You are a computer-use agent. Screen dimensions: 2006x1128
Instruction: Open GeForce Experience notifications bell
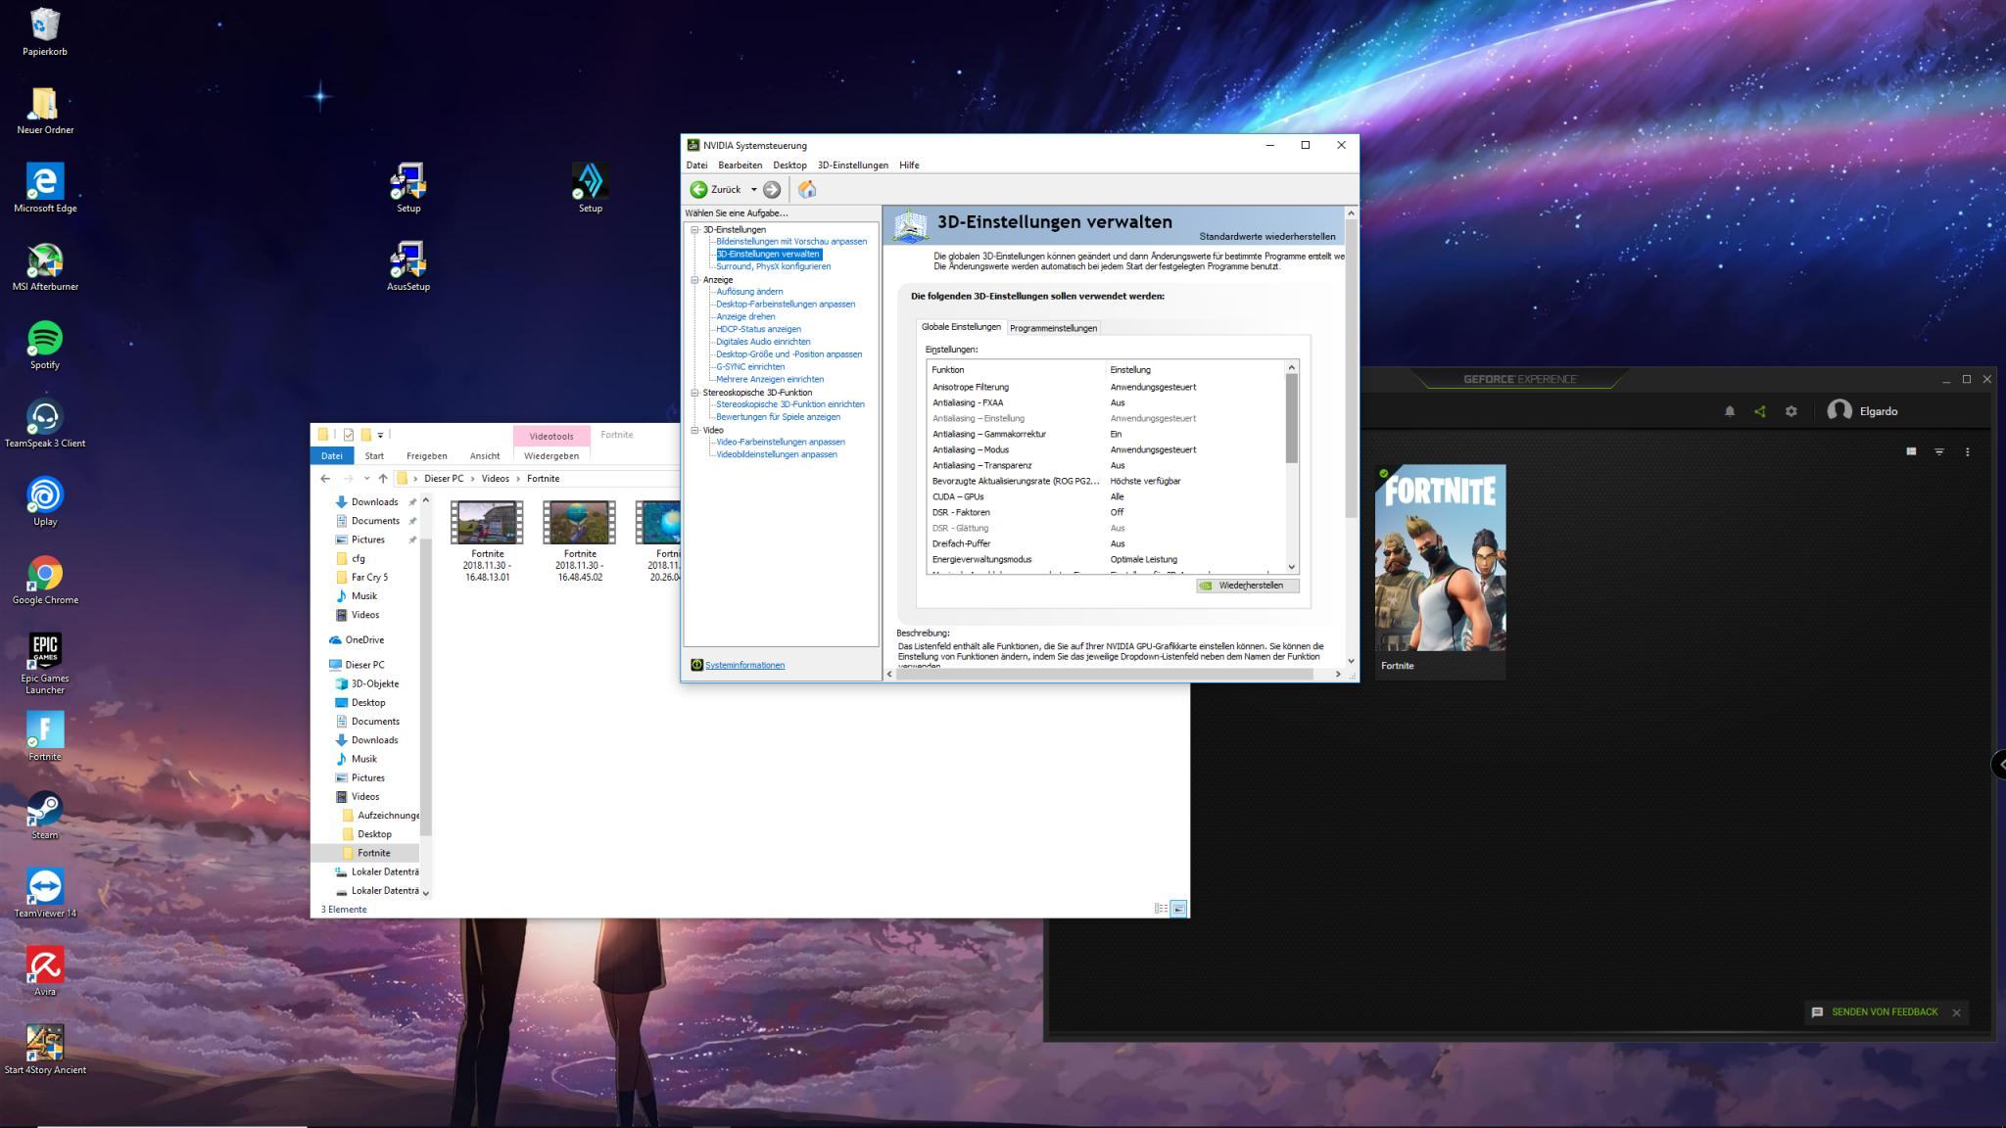(x=1730, y=411)
